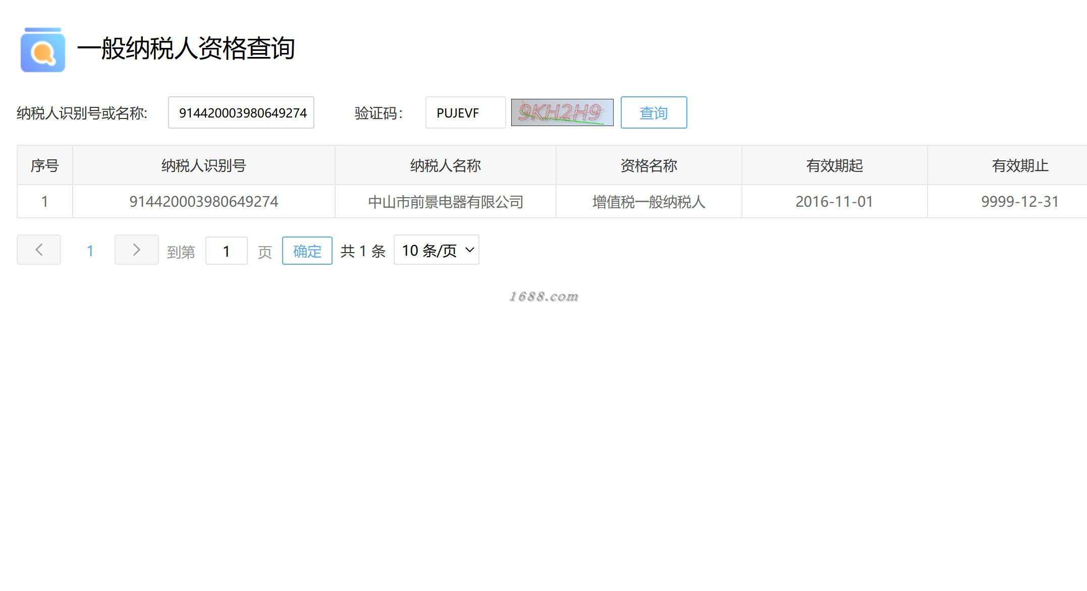1087x591 pixels.
Task: Focus the verification code input field
Action: [465, 112]
